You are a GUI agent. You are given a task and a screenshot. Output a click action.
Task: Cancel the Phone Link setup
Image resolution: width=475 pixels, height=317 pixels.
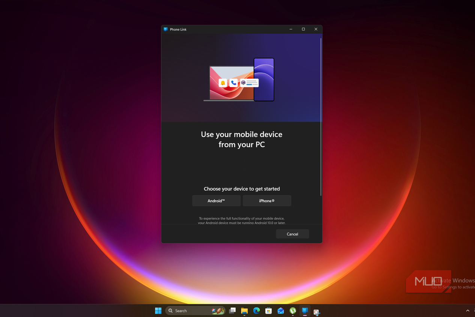tap(292, 234)
